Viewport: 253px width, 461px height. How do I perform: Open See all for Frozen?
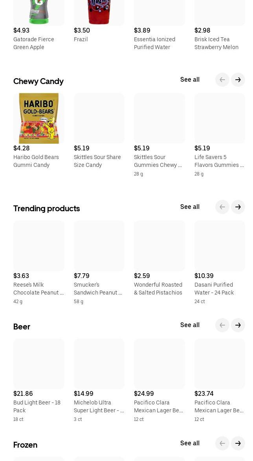190,443
